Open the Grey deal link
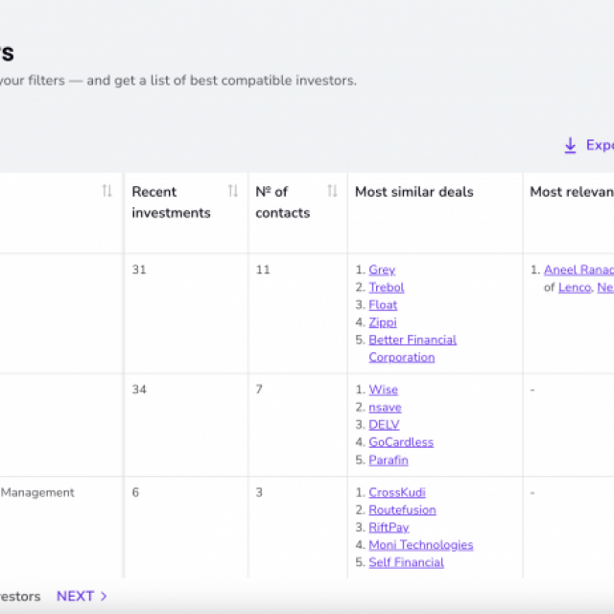This screenshot has height=614, width=614. click(382, 270)
